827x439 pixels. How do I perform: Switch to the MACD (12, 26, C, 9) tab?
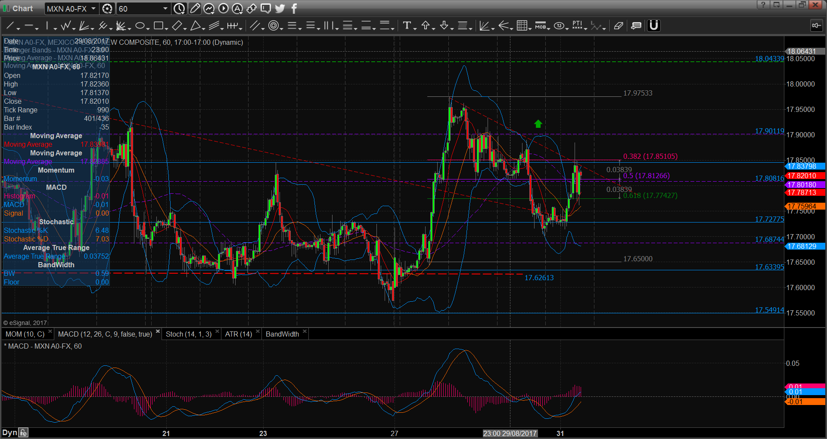click(x=105, y=334)
